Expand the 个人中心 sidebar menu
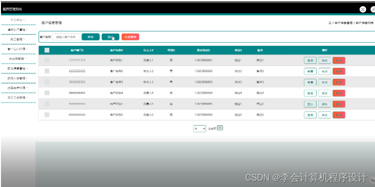 17,20
